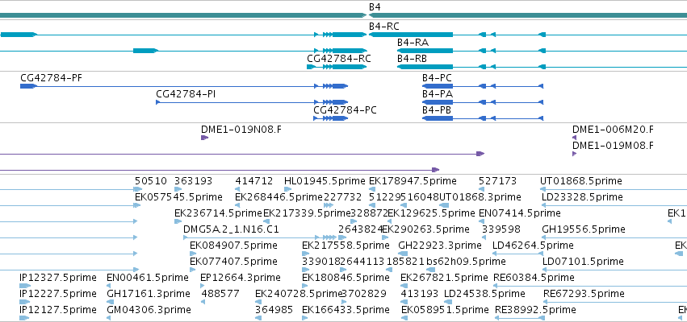Select the B4-RC transcript label
This screenshot has height=322, width=687.
tap(383, 27)
